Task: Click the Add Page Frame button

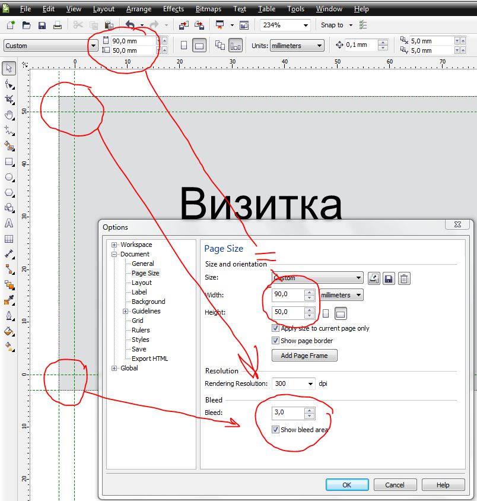Action: 304,356
